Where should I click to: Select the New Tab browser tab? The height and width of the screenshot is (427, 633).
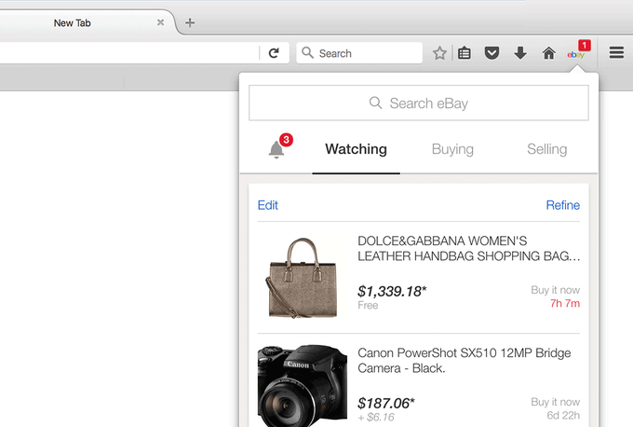[x=72, y=23]
